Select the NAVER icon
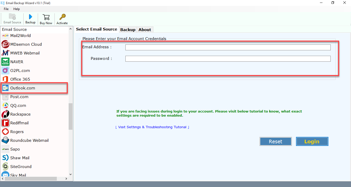The image size is (351, 187). [x=5, y=62]
